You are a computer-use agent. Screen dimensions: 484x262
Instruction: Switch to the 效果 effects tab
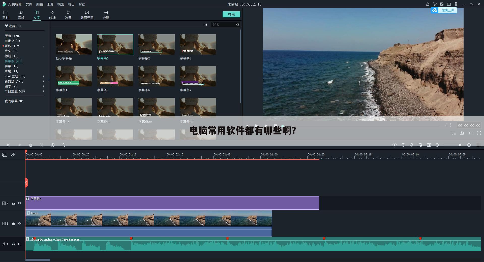click(68, 15)
